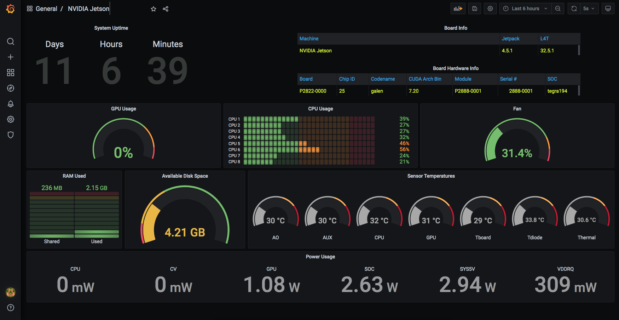
Task: Sort hardware table by Board column
Action: point(306,79)
